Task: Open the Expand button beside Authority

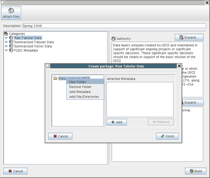Action: 189,37
